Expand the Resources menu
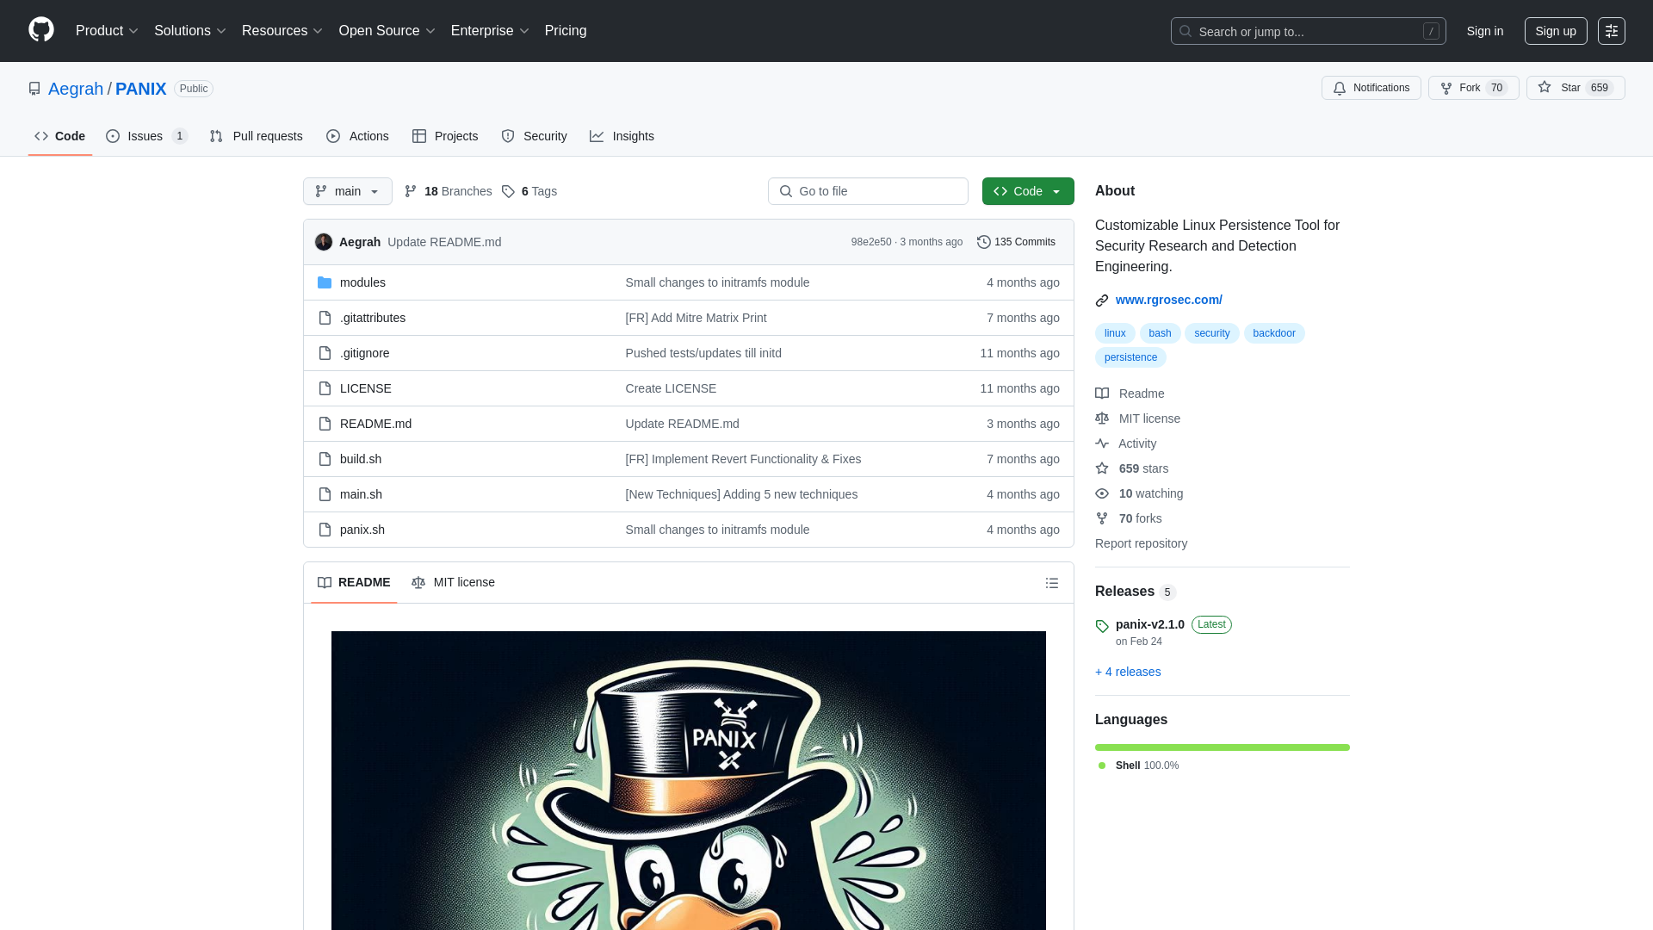The height and width of the screenshot is (930, 1653). click(282, 31)
